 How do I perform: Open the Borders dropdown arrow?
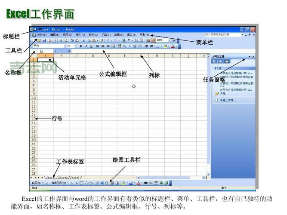pyautogui.click(x=161, y=46)
